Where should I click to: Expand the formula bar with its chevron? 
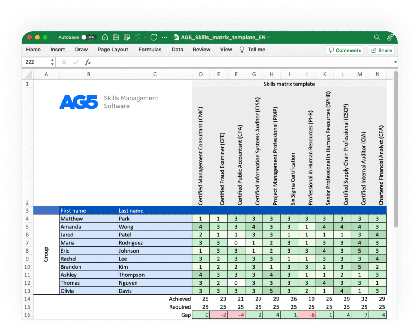(x=395, y=62)
